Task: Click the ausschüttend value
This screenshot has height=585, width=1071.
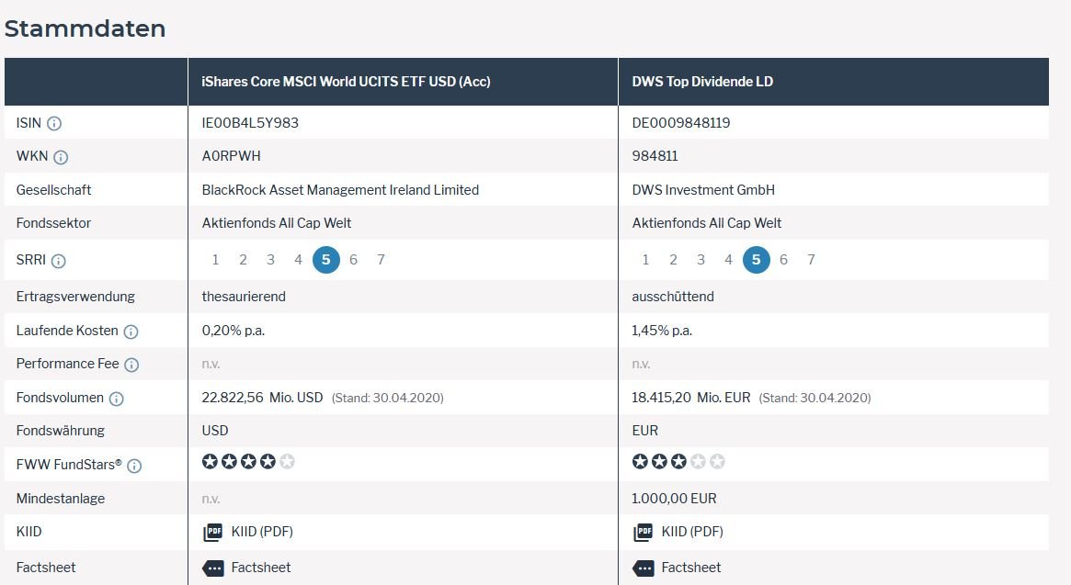Action: click(673, 297)
